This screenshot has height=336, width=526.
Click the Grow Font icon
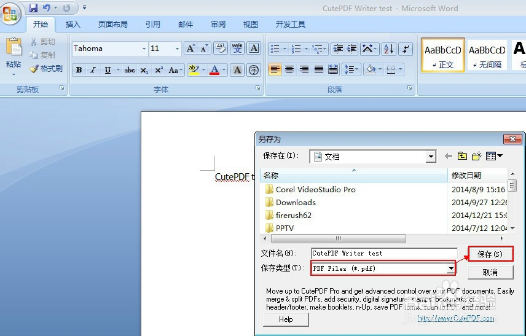tap(191, 49)
